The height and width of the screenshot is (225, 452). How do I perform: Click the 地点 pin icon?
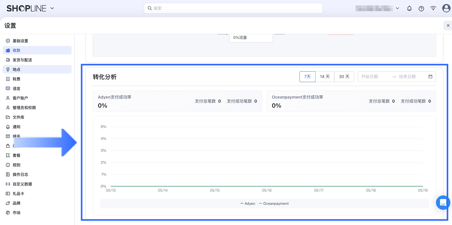(8, 69)
